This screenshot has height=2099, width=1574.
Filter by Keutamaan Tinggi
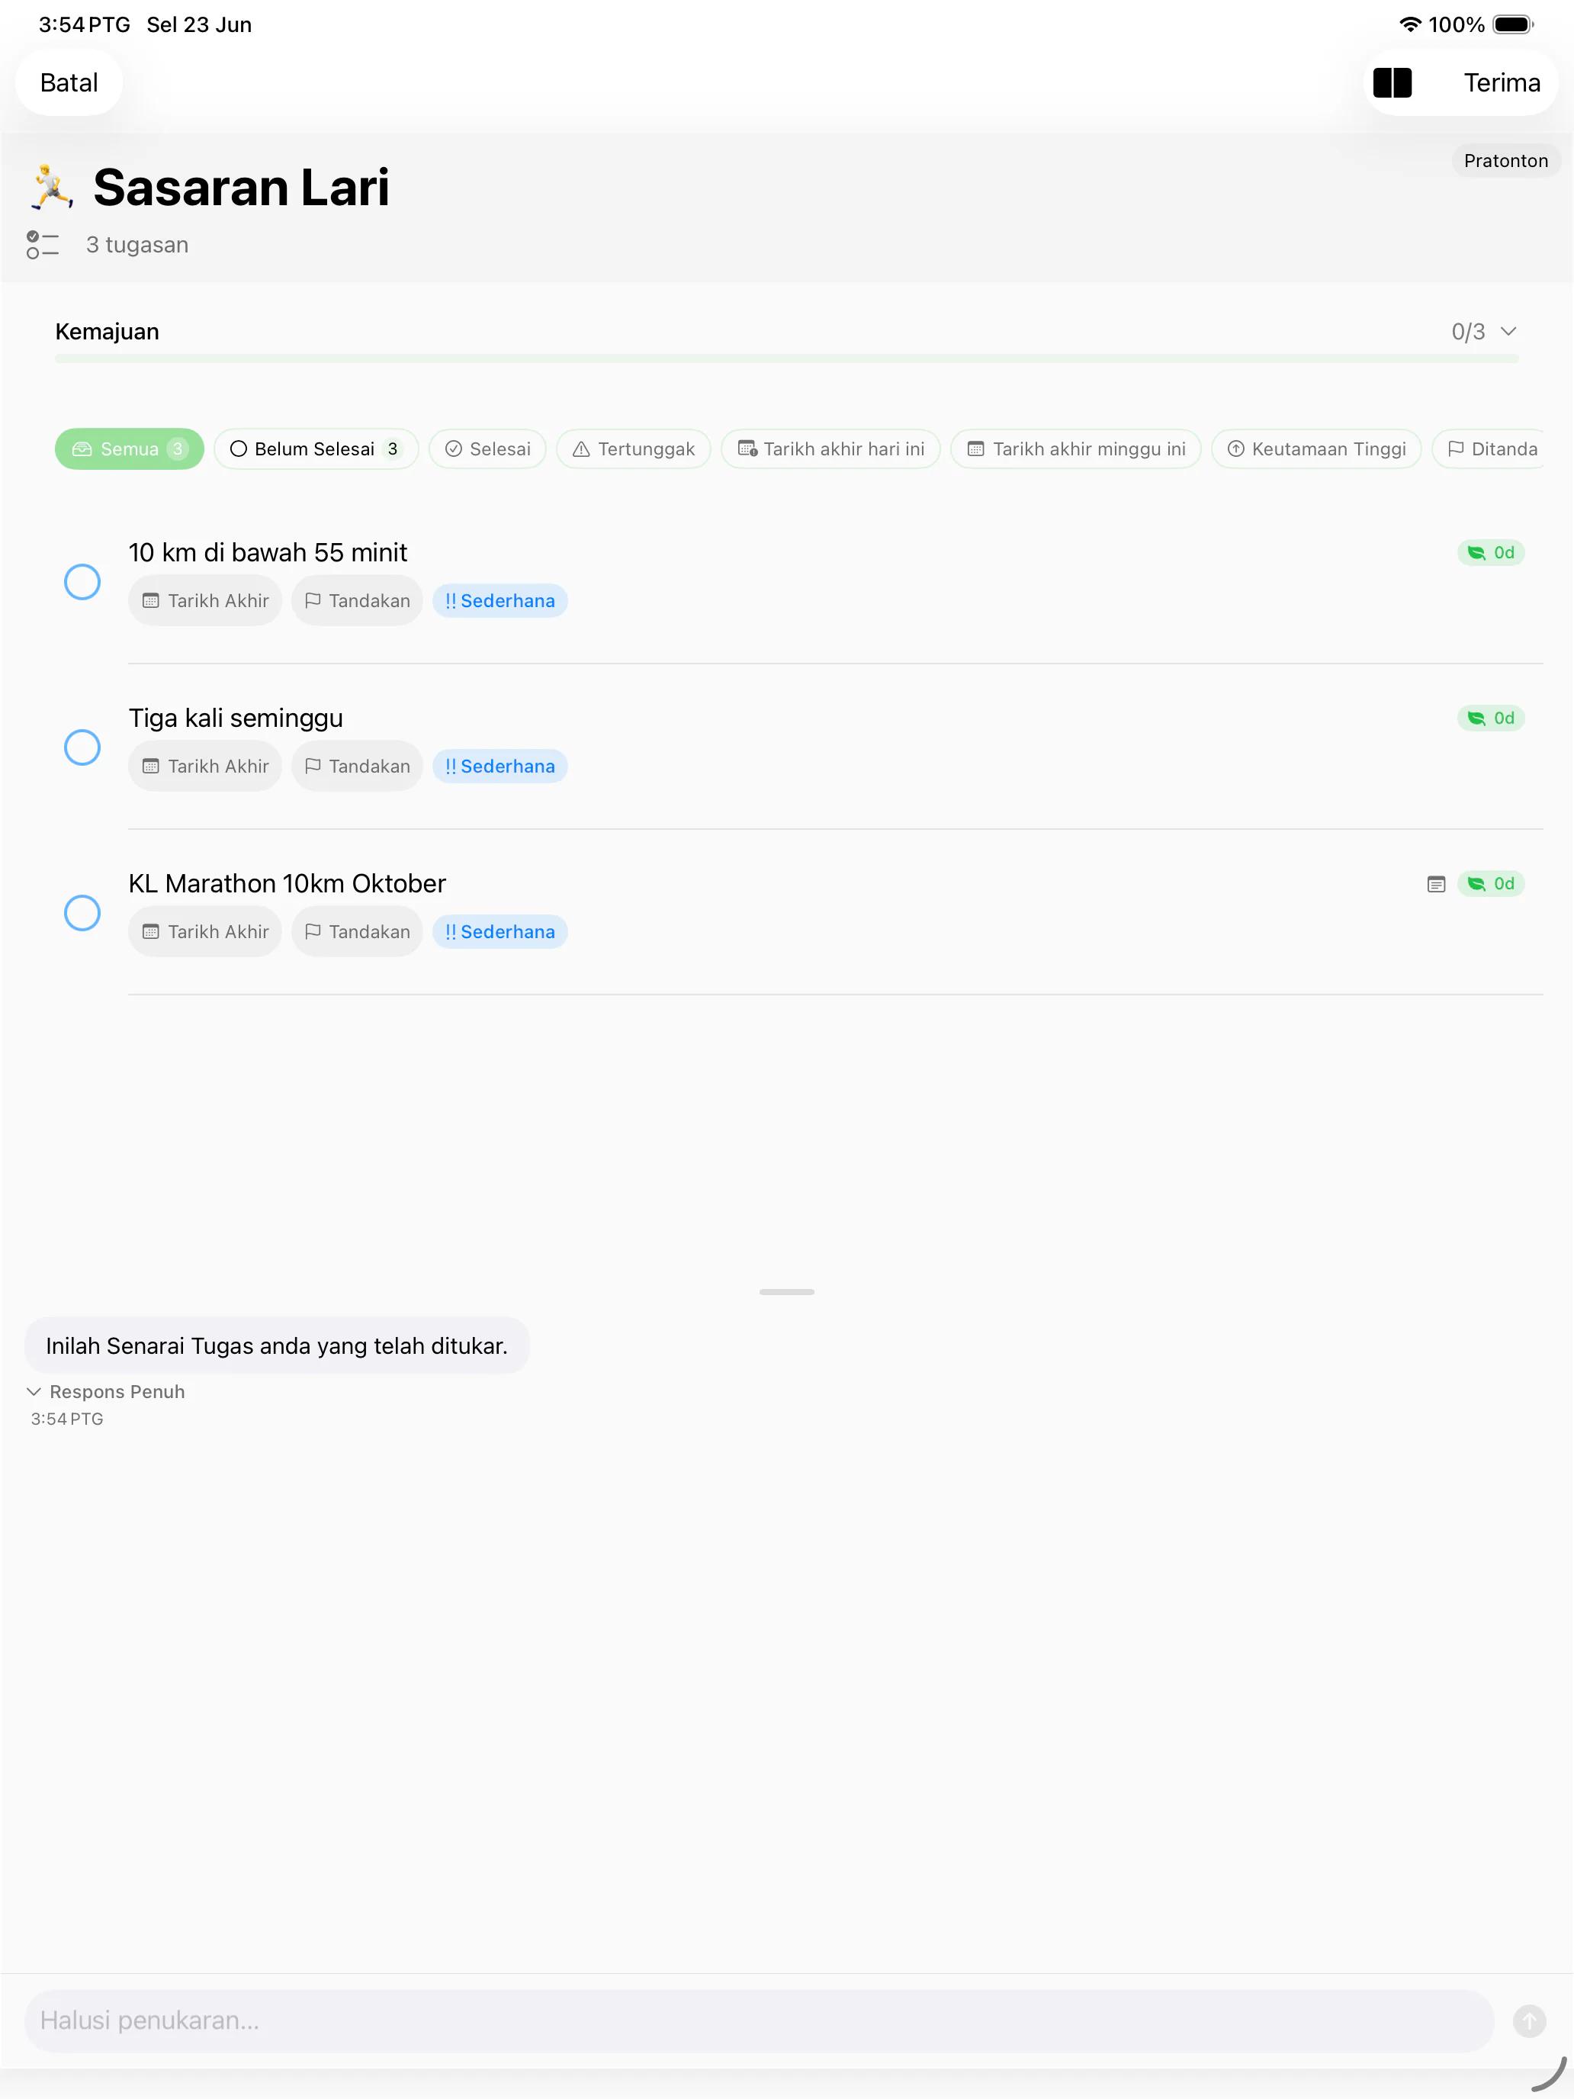[1317, 448]
